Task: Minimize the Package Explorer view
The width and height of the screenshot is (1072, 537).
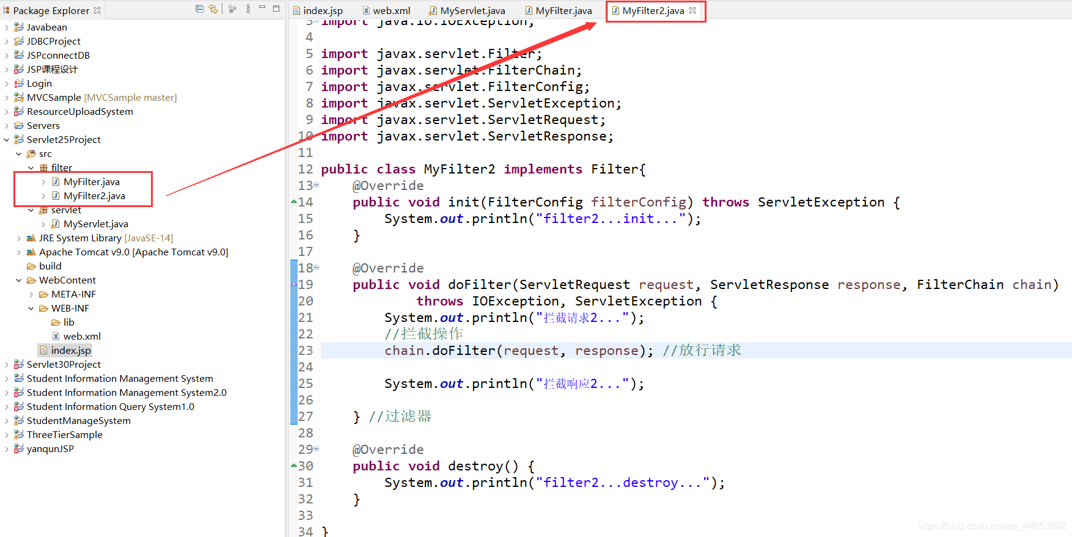Action: [262, 8]
